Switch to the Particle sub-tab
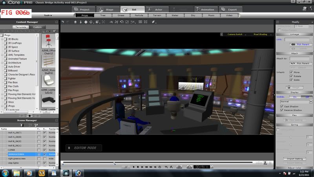This screenshot has height=177, width=314. pos(139,15)
